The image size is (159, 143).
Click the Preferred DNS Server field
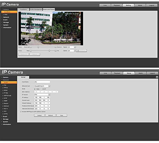(x=42, y=106)
